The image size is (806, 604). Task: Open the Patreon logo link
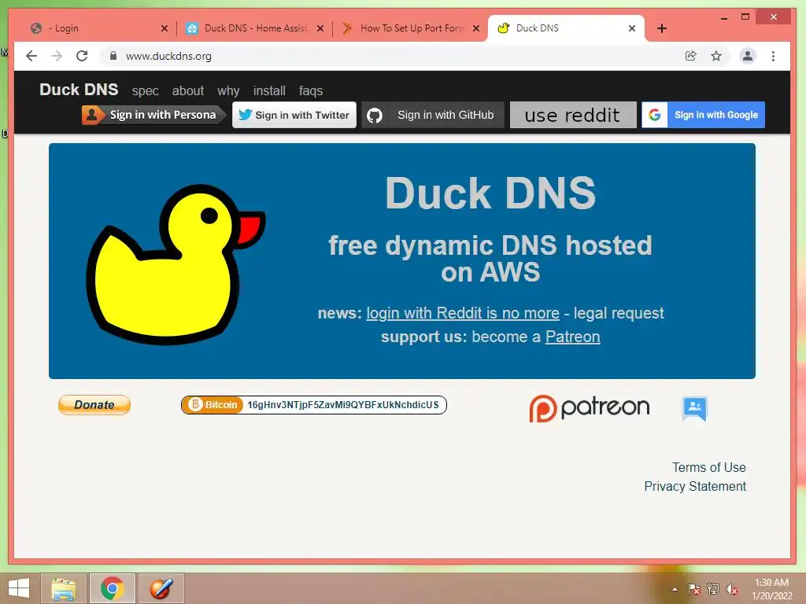tap(589, 408)
